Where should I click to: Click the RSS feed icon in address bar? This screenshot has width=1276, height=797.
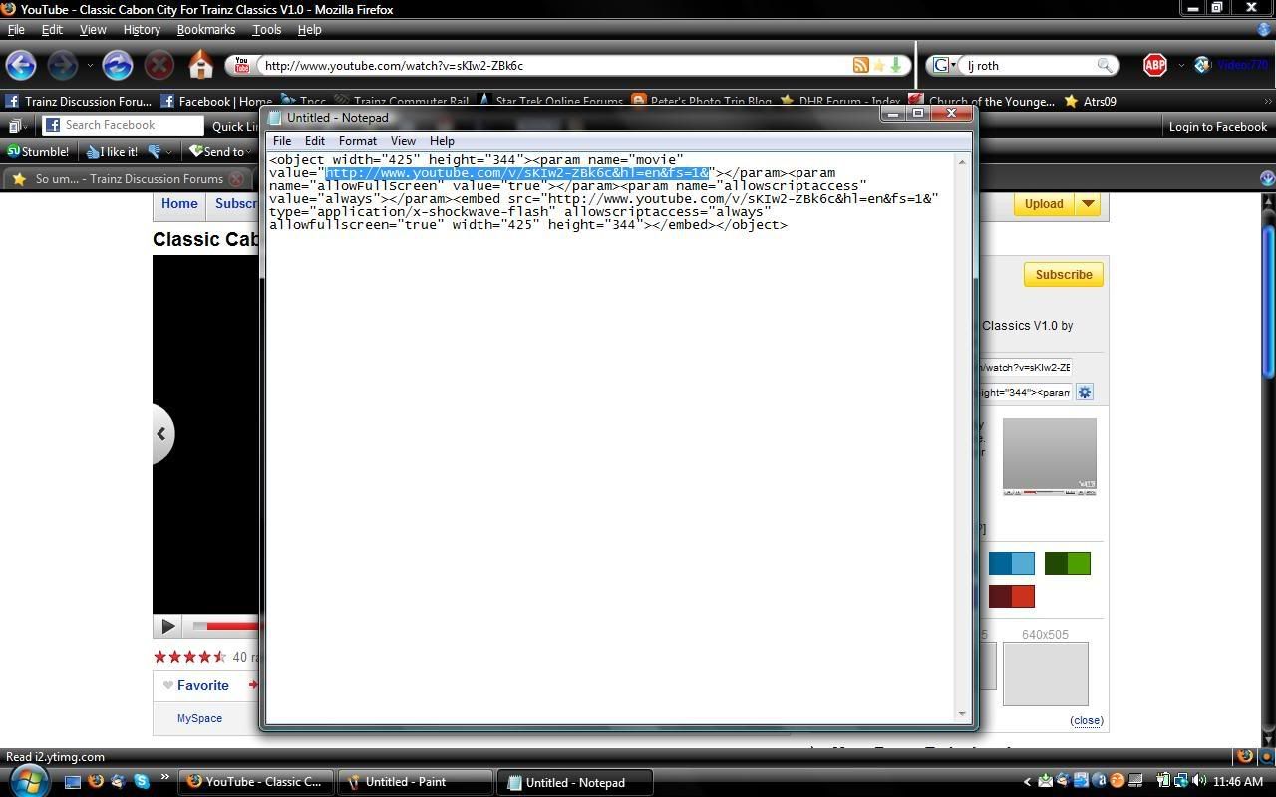coord(860,65)
